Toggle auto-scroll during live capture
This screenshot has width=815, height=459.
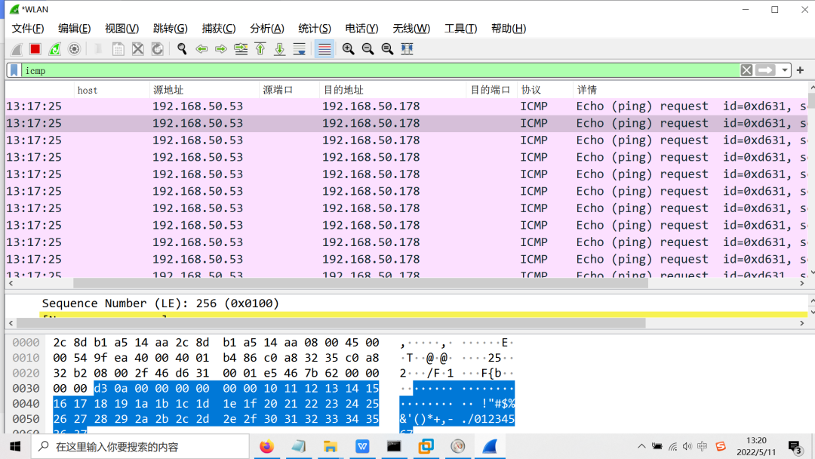coord(299,49)
